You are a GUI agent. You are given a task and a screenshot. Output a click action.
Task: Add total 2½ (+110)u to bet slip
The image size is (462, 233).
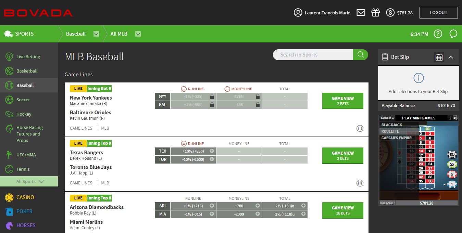point(285,214)
